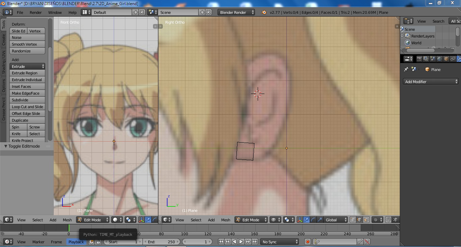Image resolution: width=461 pixels, height=247 pixels.
Task: Delete the current Scene with X button
Action: pos(208,12)
